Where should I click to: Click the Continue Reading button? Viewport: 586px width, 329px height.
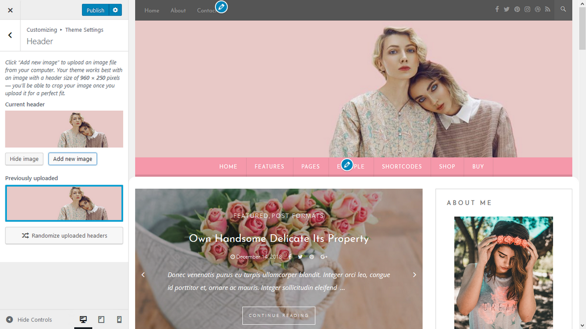pos(279,315)
